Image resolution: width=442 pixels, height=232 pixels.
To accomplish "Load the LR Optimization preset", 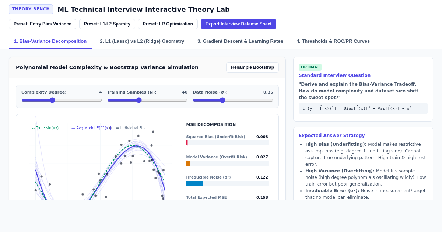I will (x=168, y=24).
